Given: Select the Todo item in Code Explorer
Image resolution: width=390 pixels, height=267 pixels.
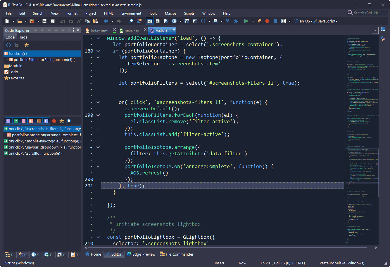Looking at the screenshot, I should click(13, 72).
